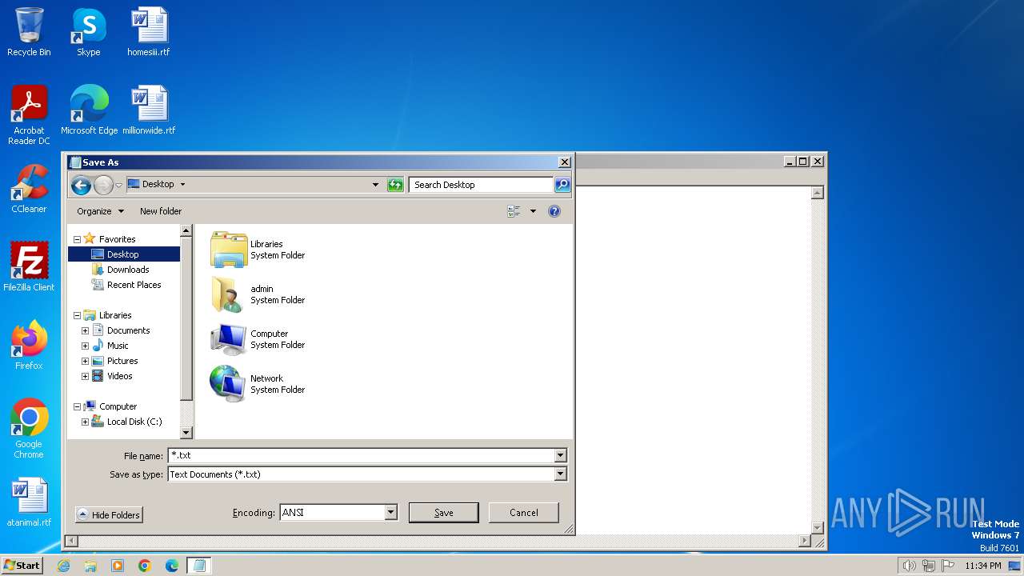Viewport: 1024px width, 576px height.
Task: Select Acrobat Reader DC desktop shortcut
Action: coord(29,115)
